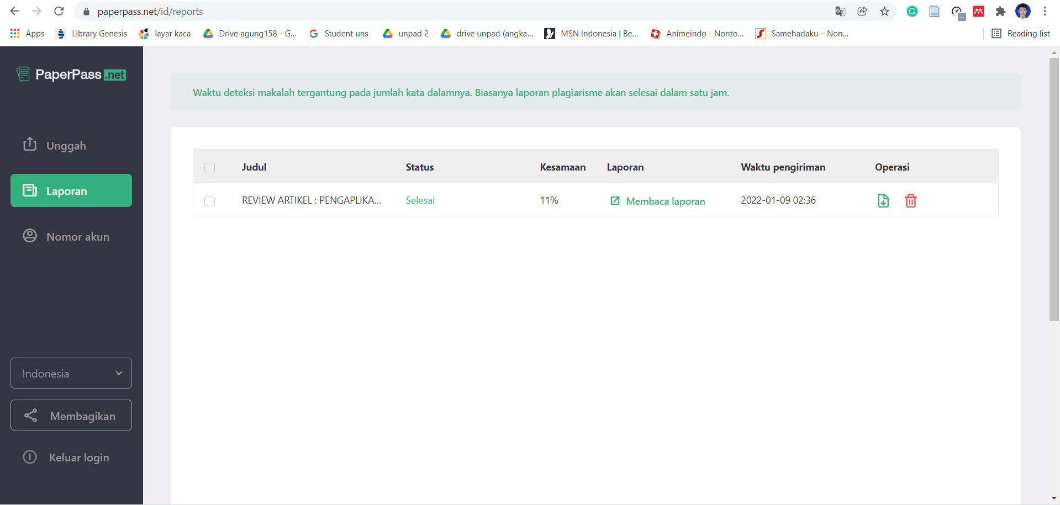Open the Extensions puzzle icon
This screenshot has width=1060, height=505.
tap(1000, 11)
